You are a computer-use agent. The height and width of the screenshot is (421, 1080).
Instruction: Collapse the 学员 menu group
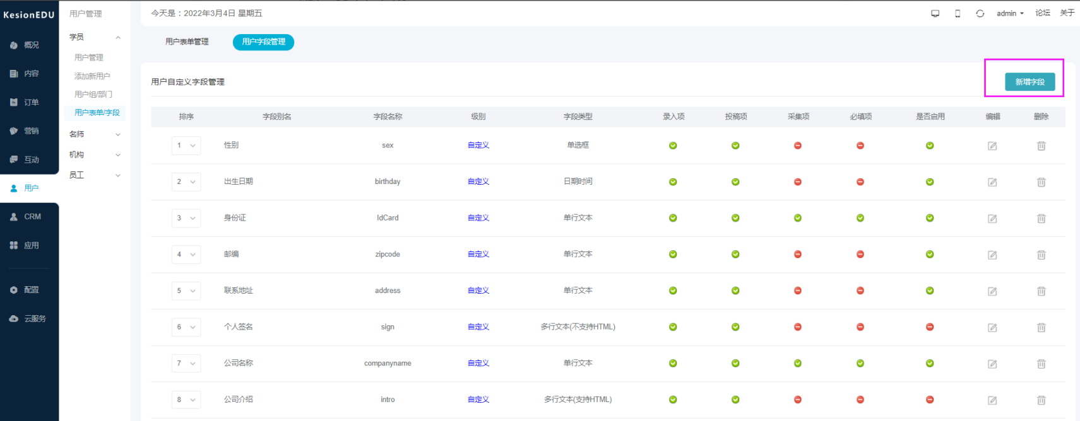(x=95, y=37)
